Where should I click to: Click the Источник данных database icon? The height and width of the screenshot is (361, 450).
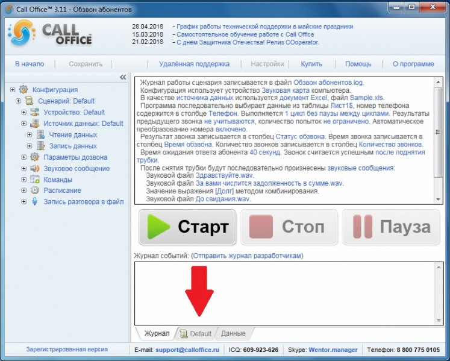35,123
